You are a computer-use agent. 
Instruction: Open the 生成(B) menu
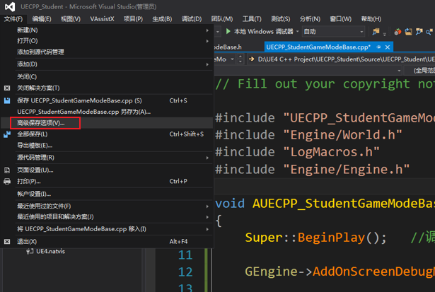point(162,19)
